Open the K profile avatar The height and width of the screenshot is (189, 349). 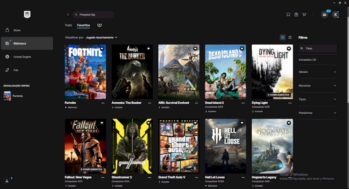click(335, 15)
